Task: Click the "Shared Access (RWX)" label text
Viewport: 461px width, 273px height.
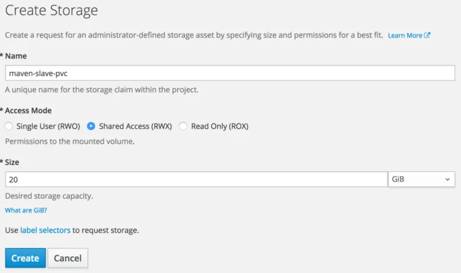Action: (135, 126)
